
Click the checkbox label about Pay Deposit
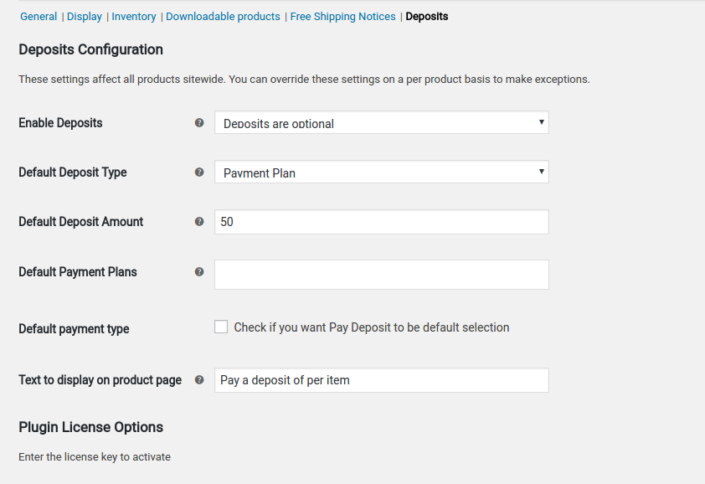coord(372,327)
